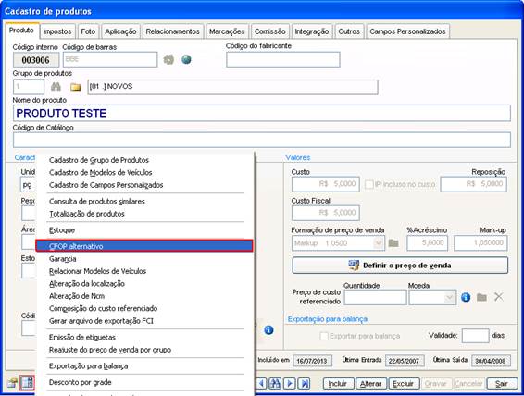524x396 pixels.
Task: Open the Relacionamentos tab
Action: click(173, 31)
